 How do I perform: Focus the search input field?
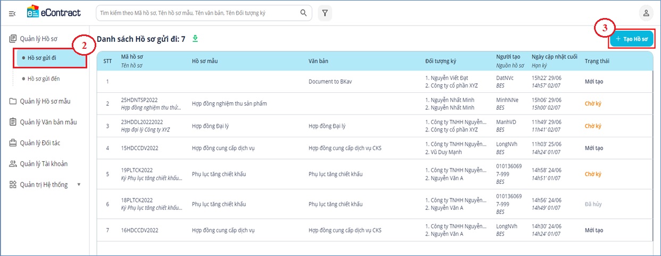pyautogui.click(x=197, y=13)
